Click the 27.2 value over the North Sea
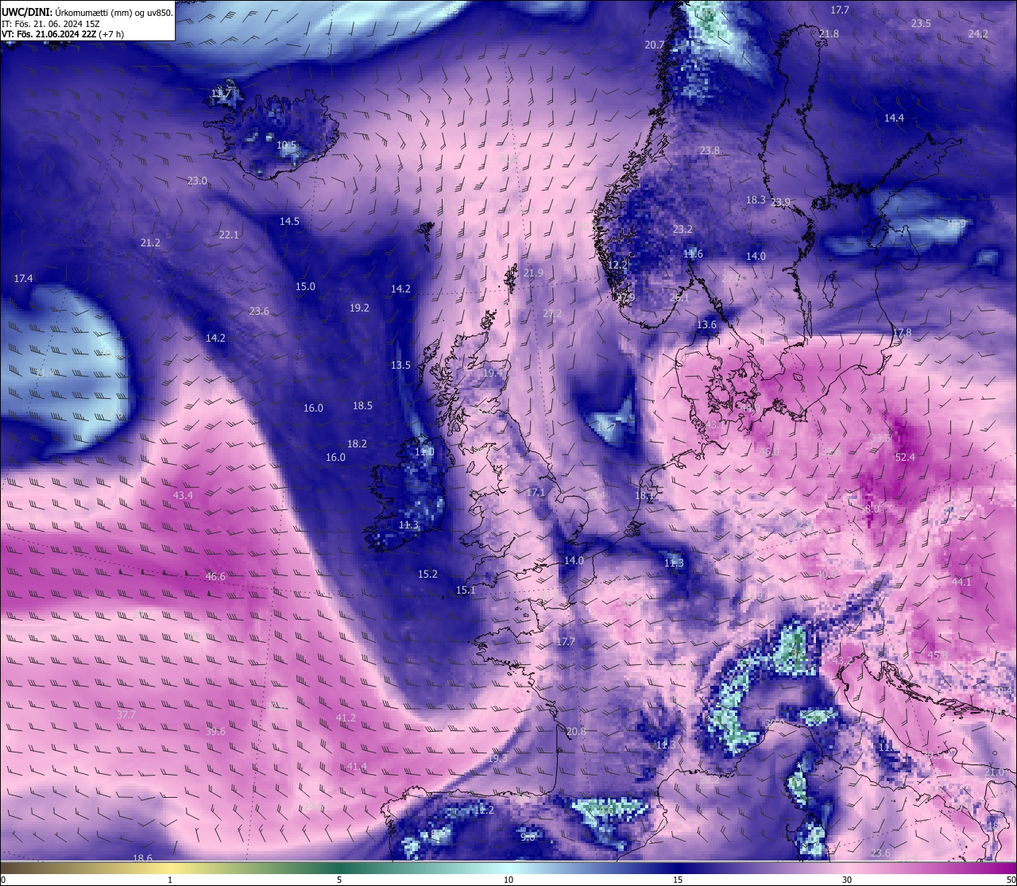Screen dimensions: 1017x886 (x=552, y=313)
